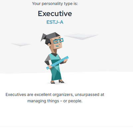Select the ESTJ-A type code link
133x136 pixels.
(55, 22)
